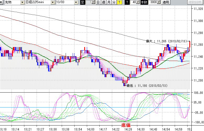Click the 最大 11,265 high label
Image resolution: width=204 pixels, height=131 pixels.
tap(166, 41)
